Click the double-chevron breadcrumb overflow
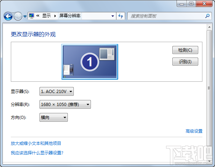The width and height of the screenshot is (215, 167). tap(38, 16)
